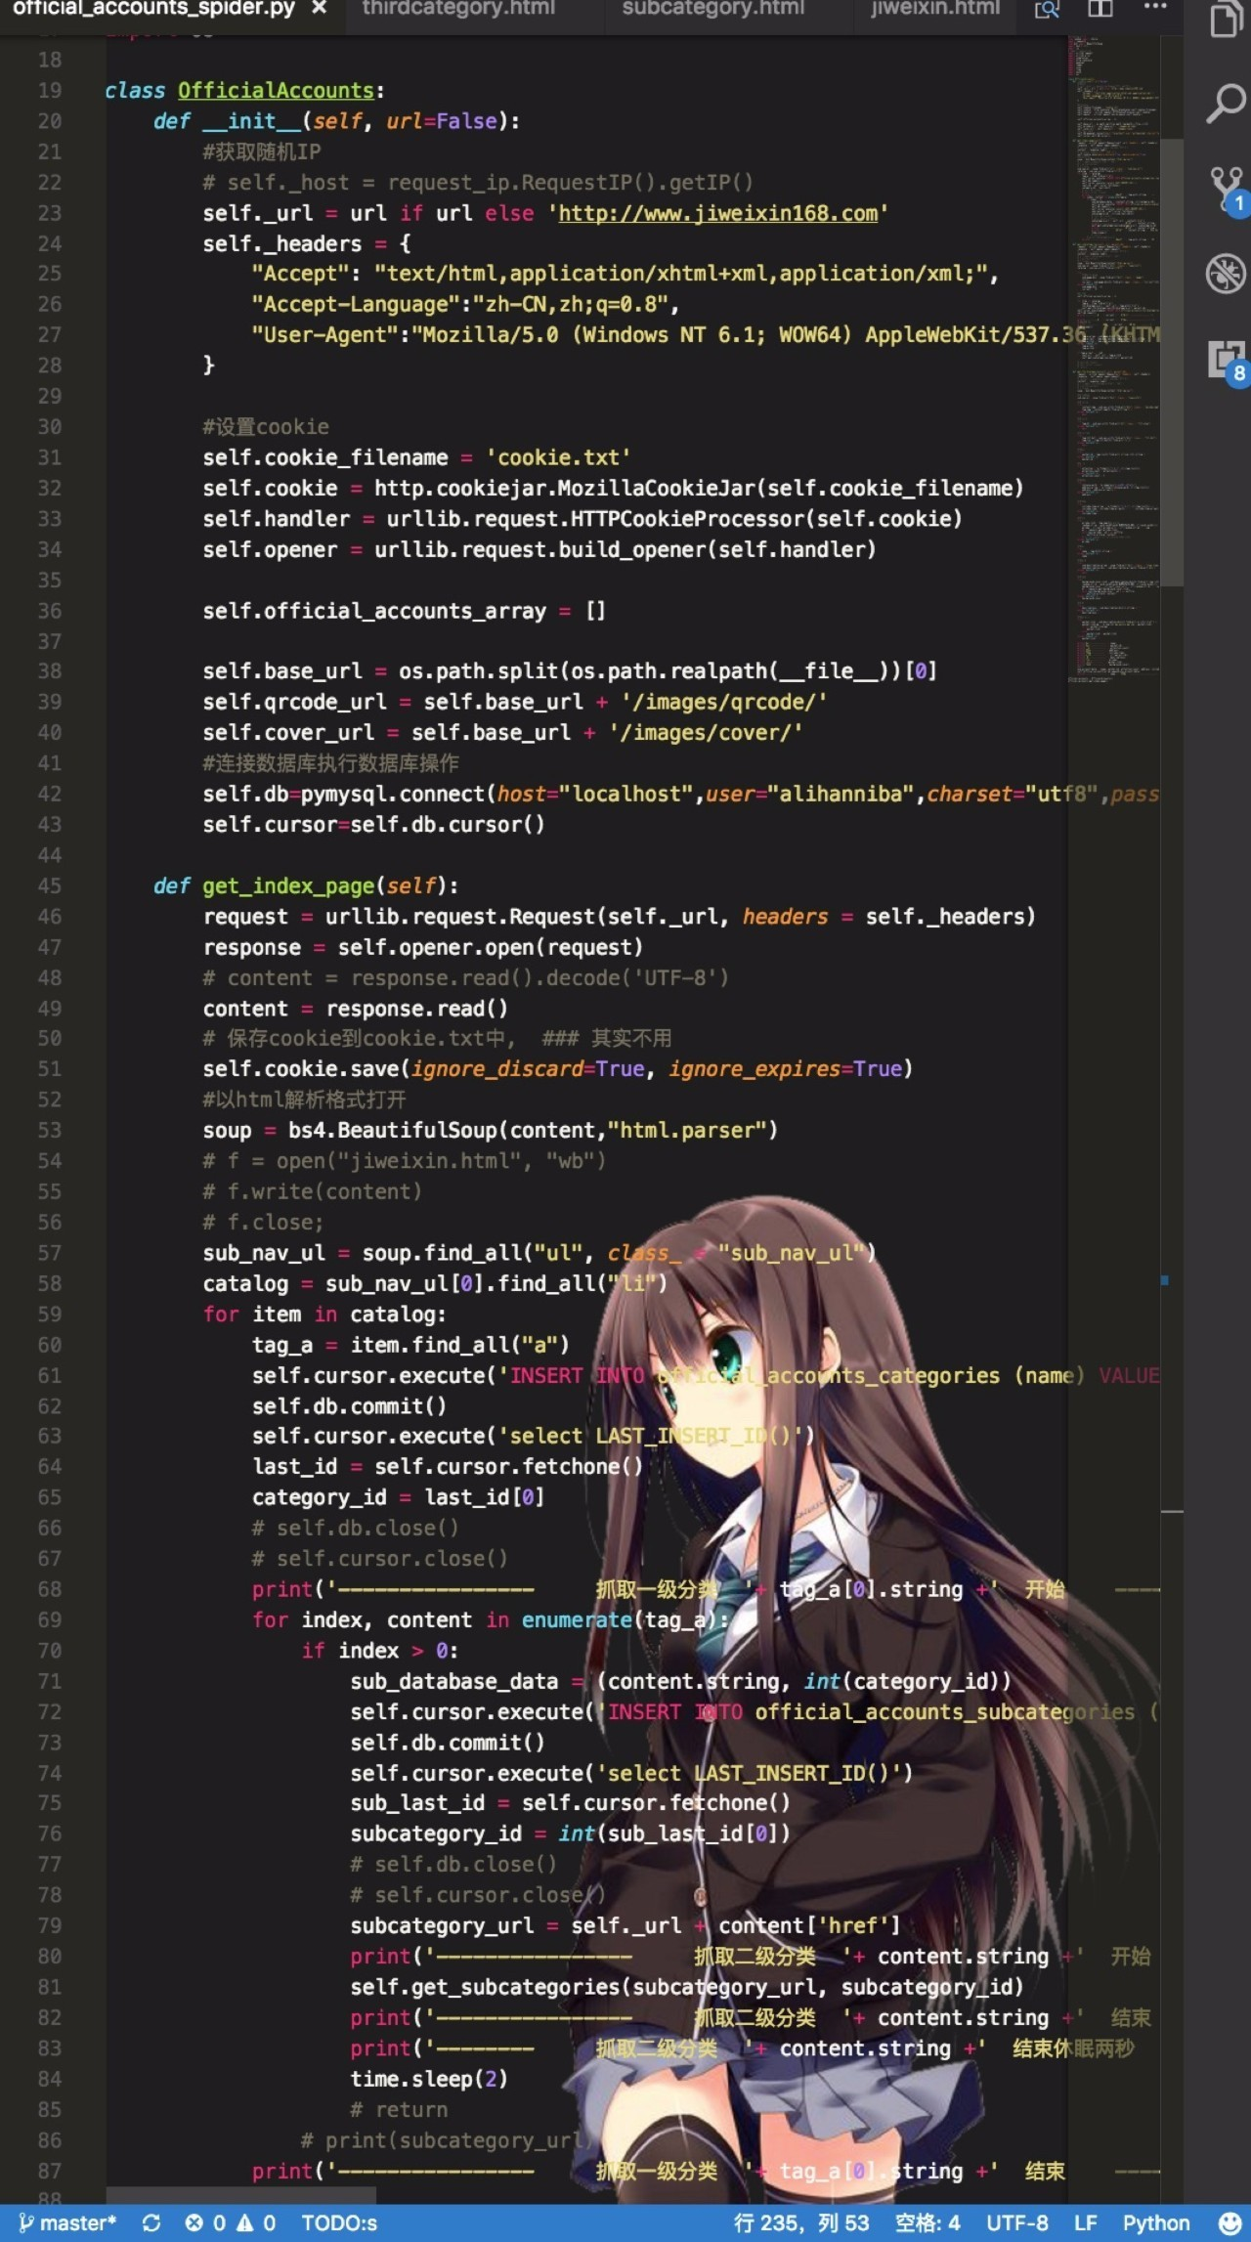Click the "html.parser" string on line 53
The width and height of the screenshot is (1251, 2242).
coord(686,1130)
